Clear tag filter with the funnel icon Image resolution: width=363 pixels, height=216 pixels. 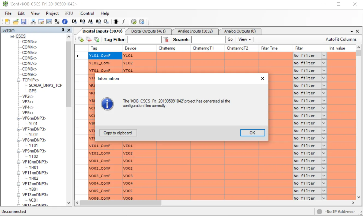(166, 40)
